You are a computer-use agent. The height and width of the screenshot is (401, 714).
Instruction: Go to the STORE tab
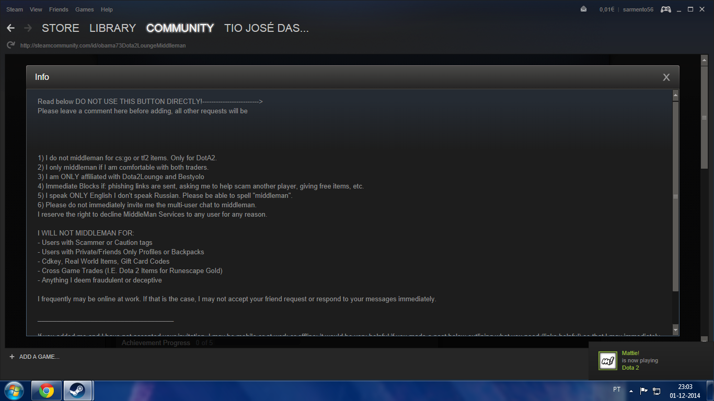click(61, 28)
